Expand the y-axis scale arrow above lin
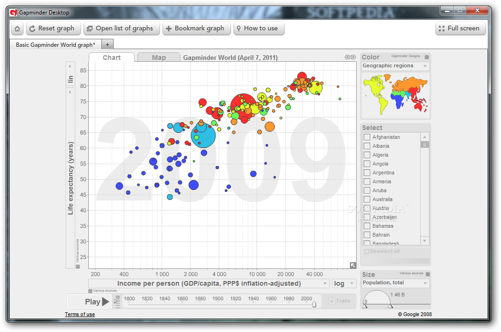The image size is (501, 332). pyautogui.click(x=70, y=66)
